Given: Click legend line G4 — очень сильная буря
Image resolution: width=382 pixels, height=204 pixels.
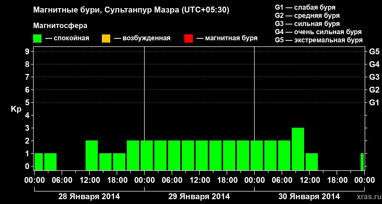Looking at the screenshot, I should click(318, 32).
